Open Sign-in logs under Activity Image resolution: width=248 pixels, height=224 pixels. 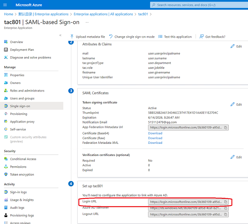(18, 192)
